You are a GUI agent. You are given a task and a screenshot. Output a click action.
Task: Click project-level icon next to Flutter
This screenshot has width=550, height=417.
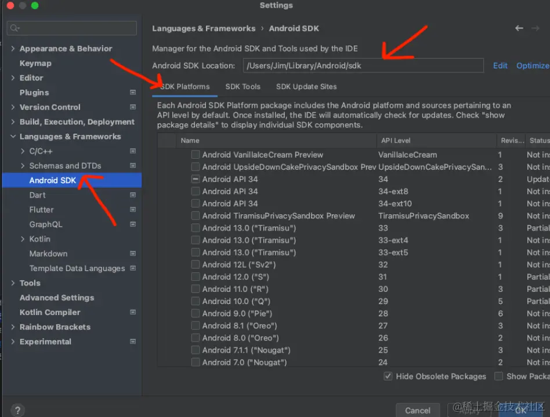133,210
